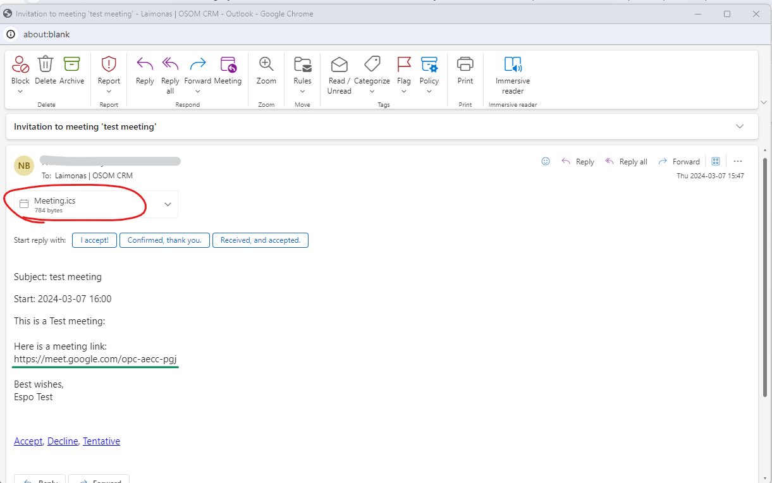Print the email using printer icon
This screenshot has height=483, width=772.
465,65
